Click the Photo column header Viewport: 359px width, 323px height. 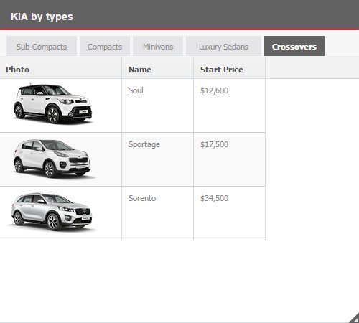(x=61, y=68)
